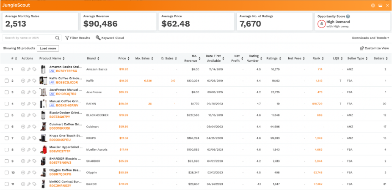Click the Kaffe grinder product thumbnail
Screen dimensions: 392x190
(x=43, y=81)
